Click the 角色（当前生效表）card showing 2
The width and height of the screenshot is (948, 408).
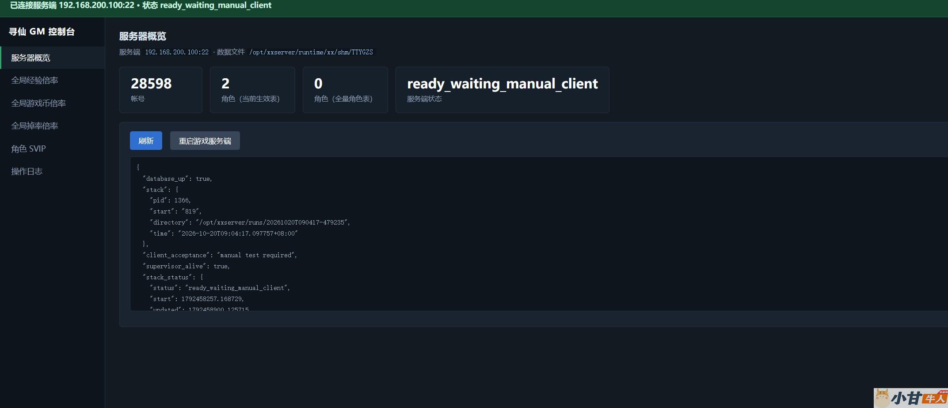(x=252, y=90)
